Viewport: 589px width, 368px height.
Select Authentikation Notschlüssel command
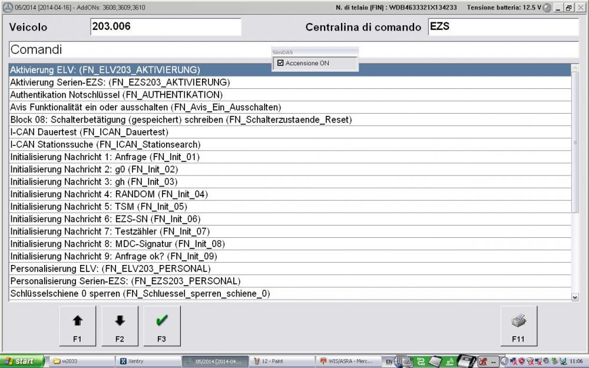[x=116, y=95]
